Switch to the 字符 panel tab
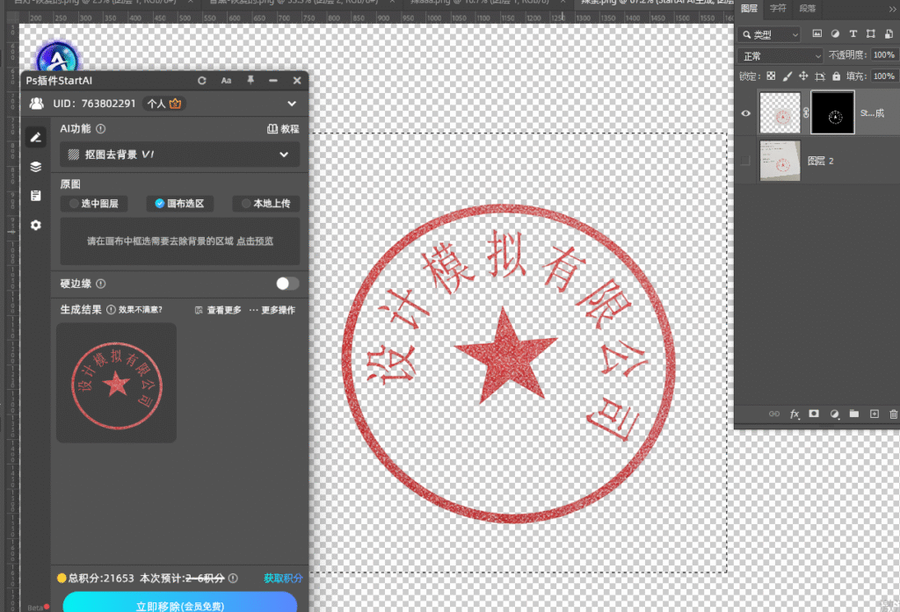This screenshot has height=612, width=900. (x=778, y=8)
